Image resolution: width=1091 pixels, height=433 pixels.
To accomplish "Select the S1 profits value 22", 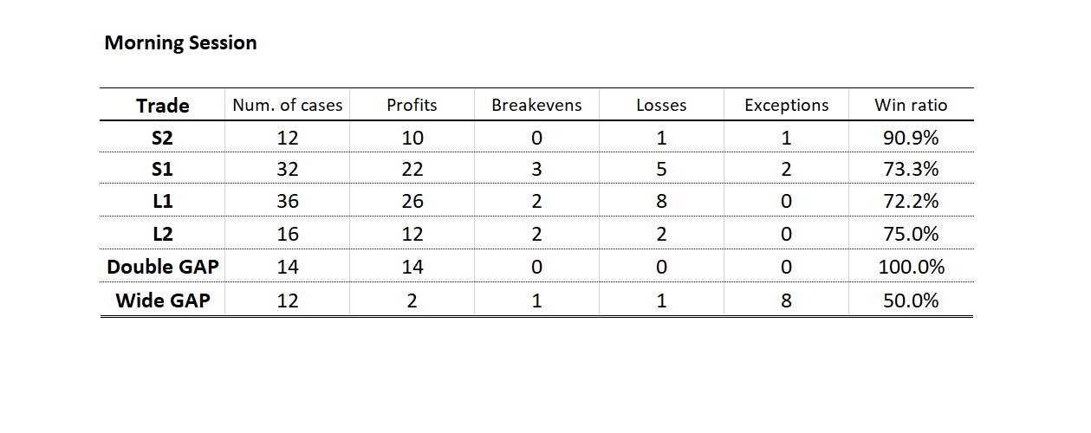I will (x=412, y=169).
